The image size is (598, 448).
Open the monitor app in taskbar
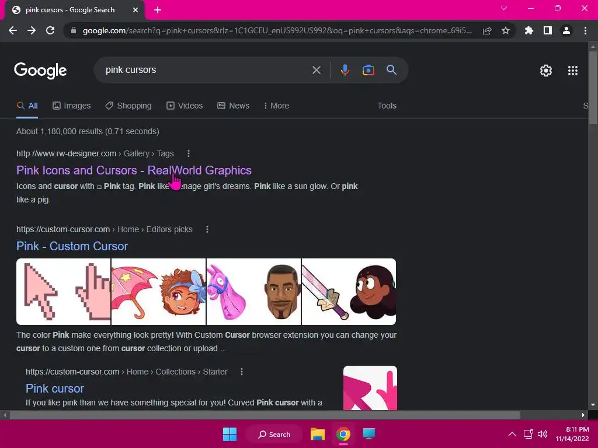pos(369,434)
